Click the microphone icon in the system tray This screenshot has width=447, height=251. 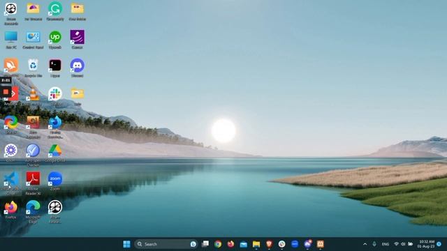tap(374, 244)
